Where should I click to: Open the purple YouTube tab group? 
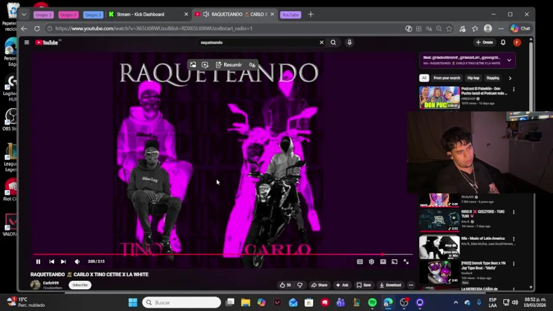pyautogui.click(x=290, y=15)
